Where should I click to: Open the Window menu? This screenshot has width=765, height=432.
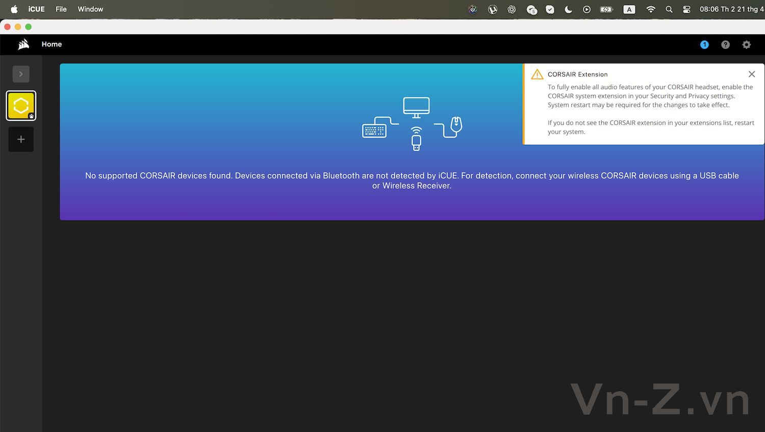(x=90, y=9)
